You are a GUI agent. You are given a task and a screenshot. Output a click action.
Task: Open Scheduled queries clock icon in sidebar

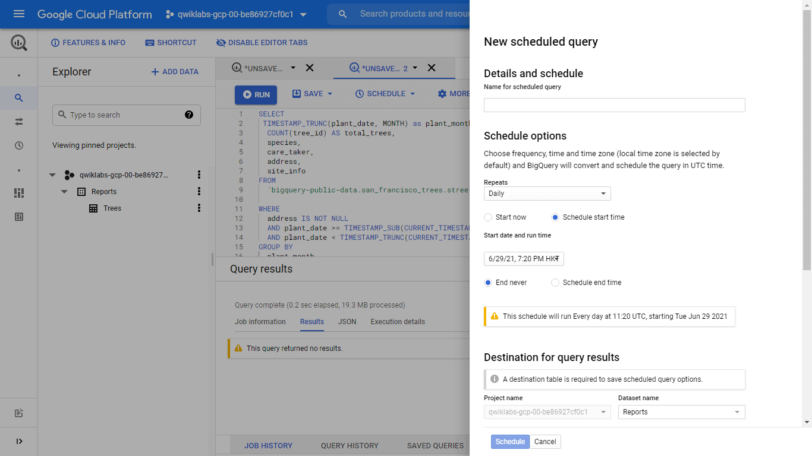(x=19, y=145)
